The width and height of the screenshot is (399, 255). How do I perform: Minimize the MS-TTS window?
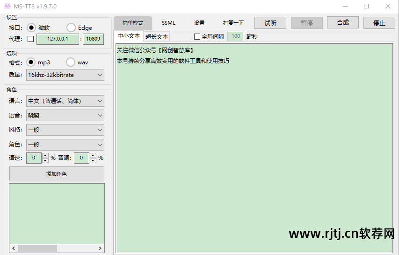click(x=345, y=6)
